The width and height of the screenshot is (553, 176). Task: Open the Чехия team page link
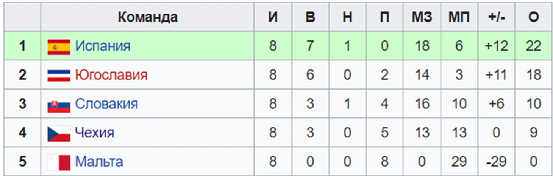pos(94,133)
